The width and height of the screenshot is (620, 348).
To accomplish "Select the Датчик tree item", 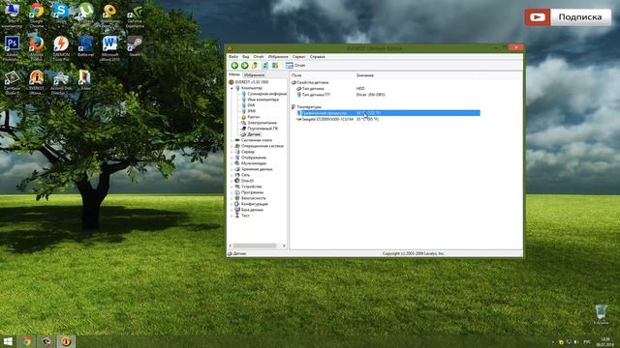I will click(x=251, y=134).
